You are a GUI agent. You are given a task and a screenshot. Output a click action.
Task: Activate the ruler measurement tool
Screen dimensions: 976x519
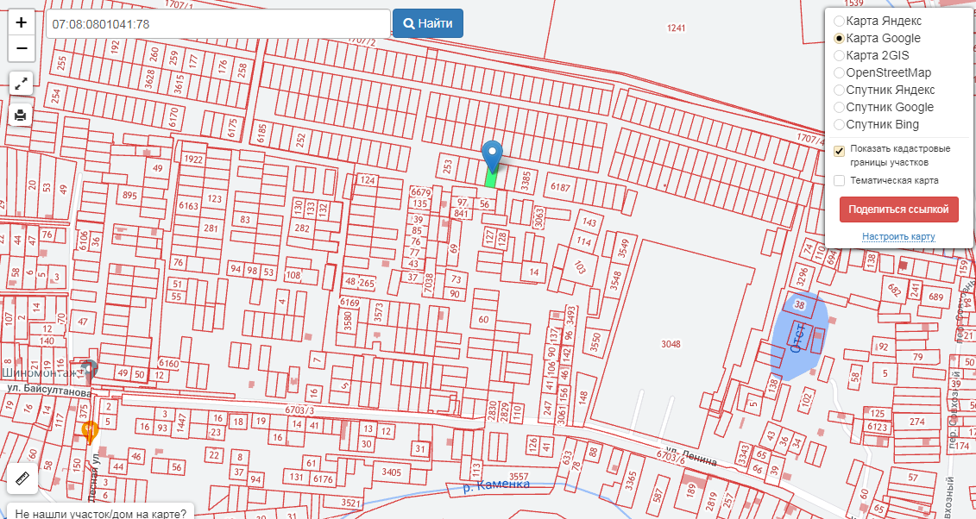(x=23, y=478)
